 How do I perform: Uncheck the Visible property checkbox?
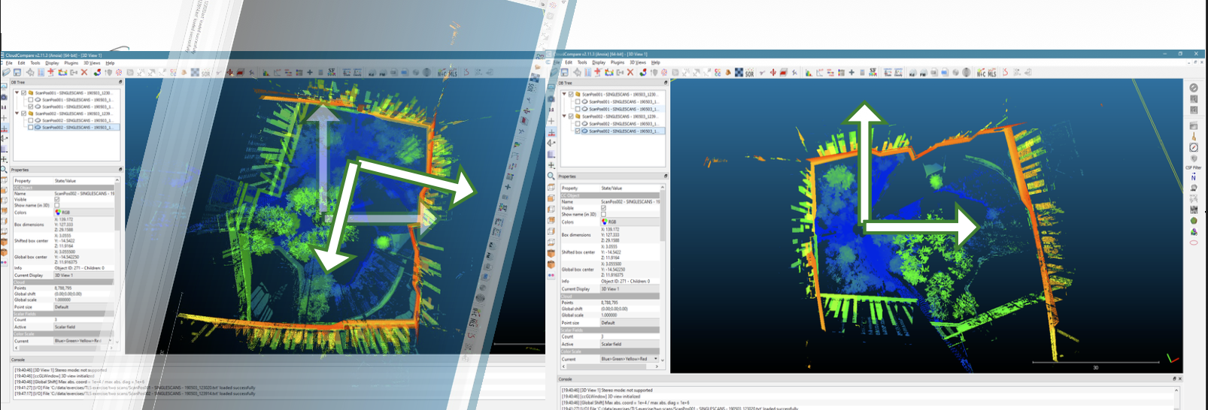point(603,208)
